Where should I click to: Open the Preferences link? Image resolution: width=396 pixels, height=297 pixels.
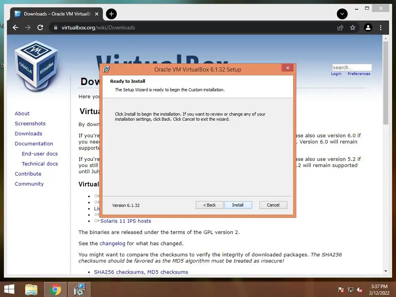pos(359,74)
